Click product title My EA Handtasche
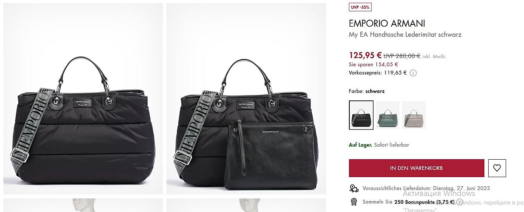This screenshot has width=524, height=212. pyautogui.click(x=405, y=34)
